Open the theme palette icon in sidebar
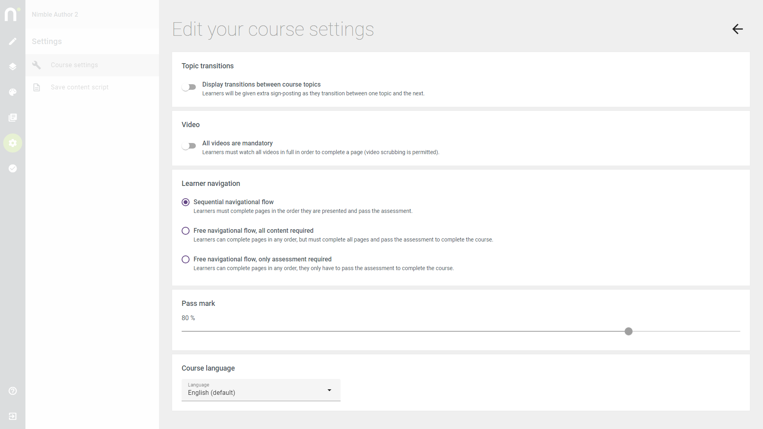Screen dimensions: 763x429 tap(13, 92)
